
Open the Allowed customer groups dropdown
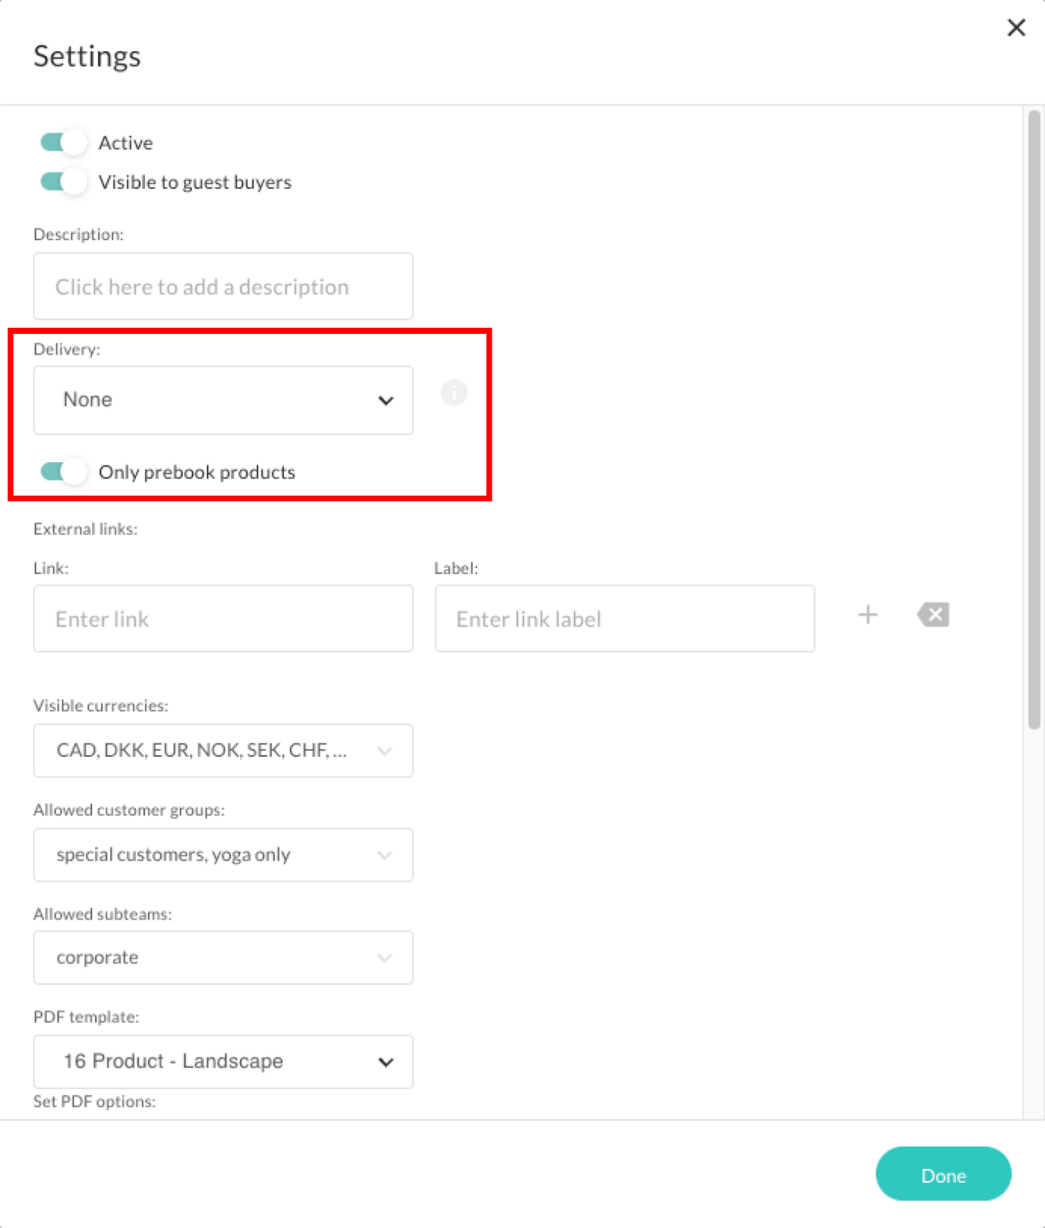[223, 855]
